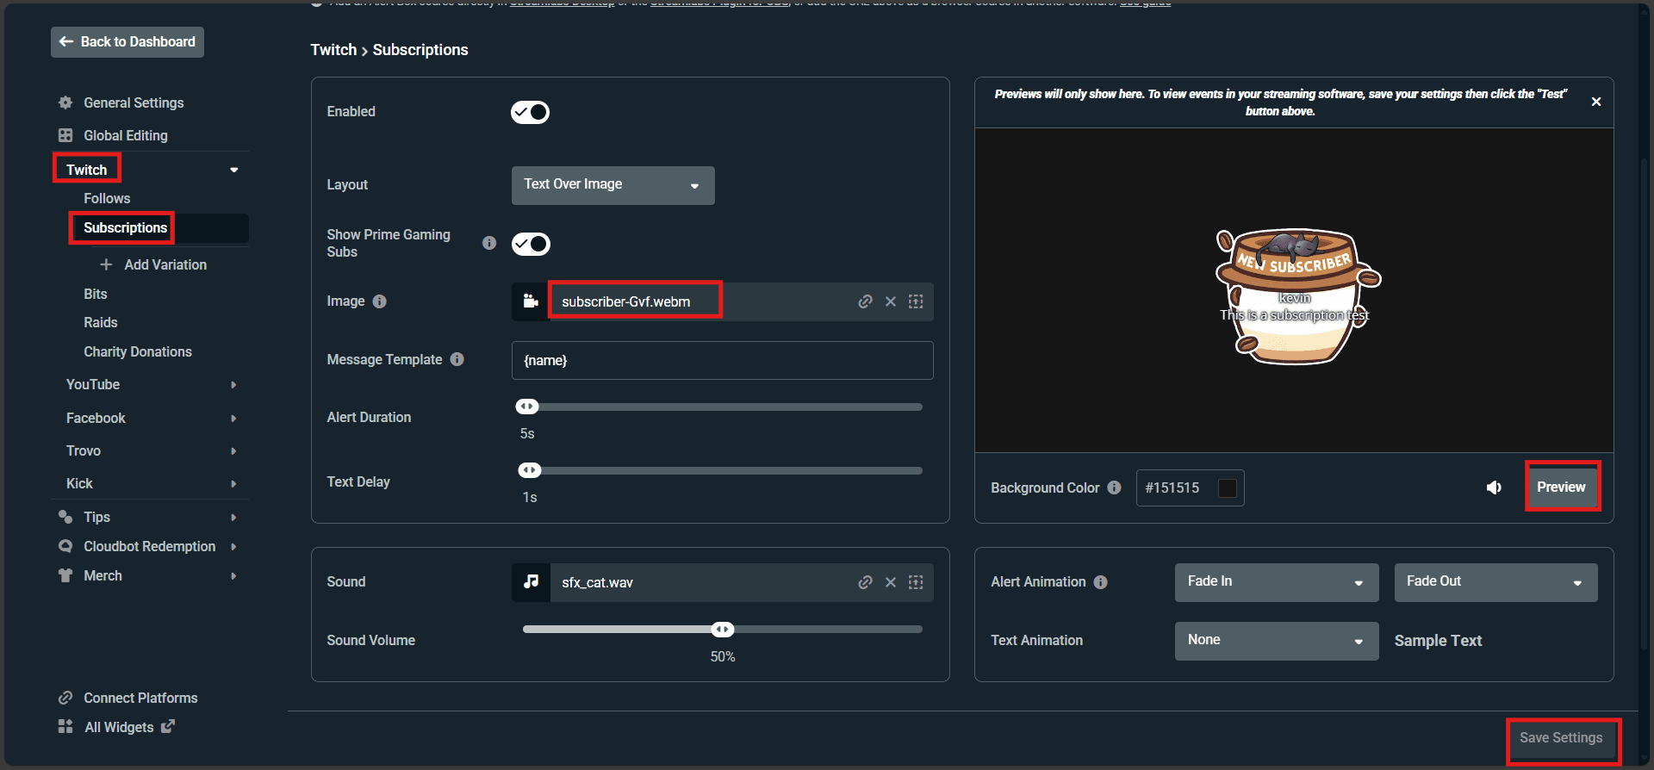Click the Background Color hex input field

1191,488
